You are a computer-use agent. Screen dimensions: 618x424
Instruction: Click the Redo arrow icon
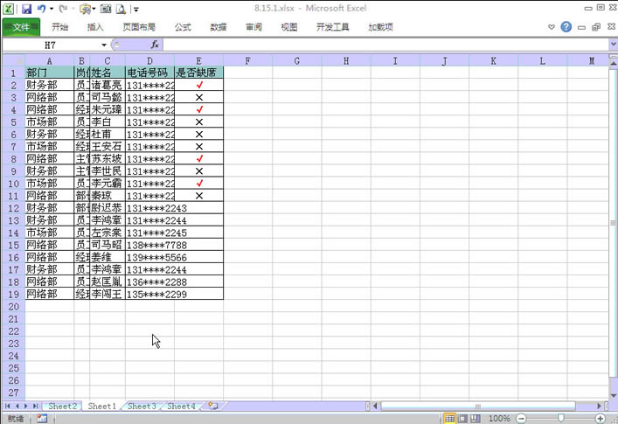click(x=63, y=8)
